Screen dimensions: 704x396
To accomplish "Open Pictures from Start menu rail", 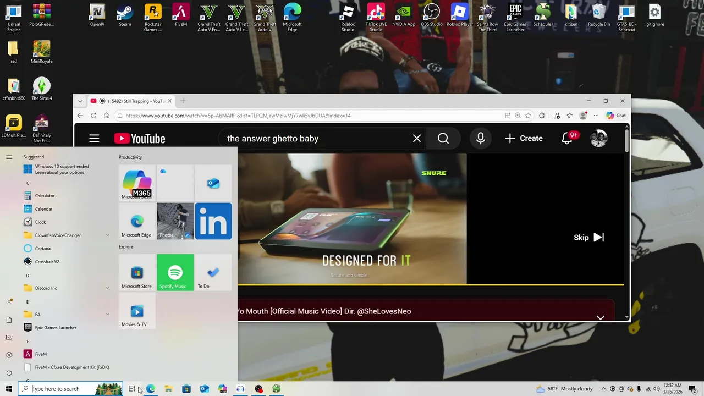I will coord(9,337).
